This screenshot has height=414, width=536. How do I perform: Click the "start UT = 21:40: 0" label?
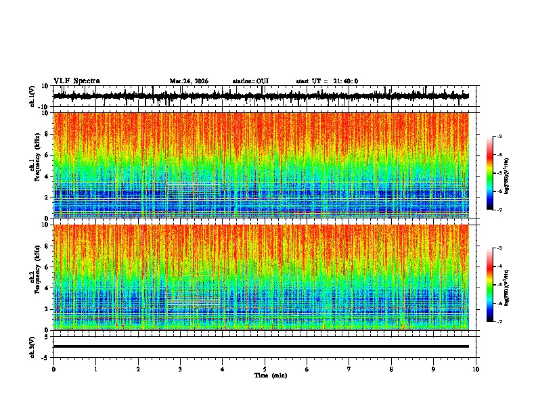point(327,81)
